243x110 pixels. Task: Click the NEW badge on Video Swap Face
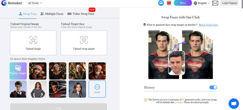(92, 10)
